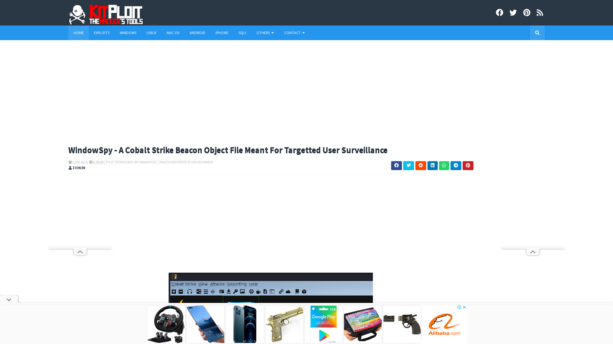
Task: Click the Facebook share icon
Action: coord(396,165)
